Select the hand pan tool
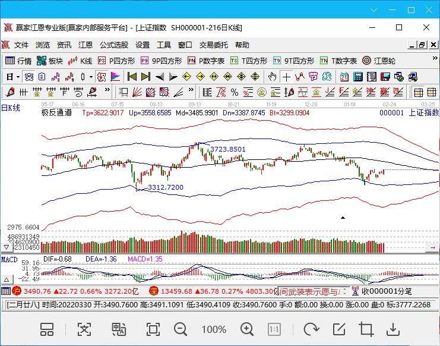 tap(272, 77)
